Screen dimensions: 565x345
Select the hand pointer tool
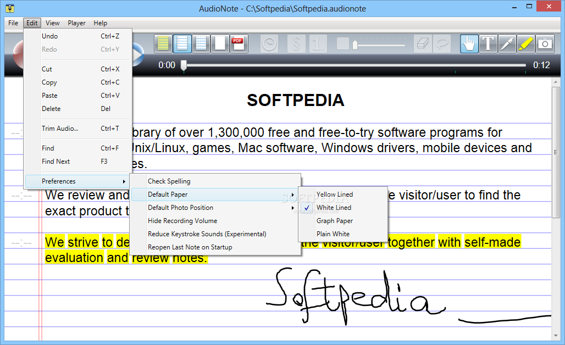(469, 44)
